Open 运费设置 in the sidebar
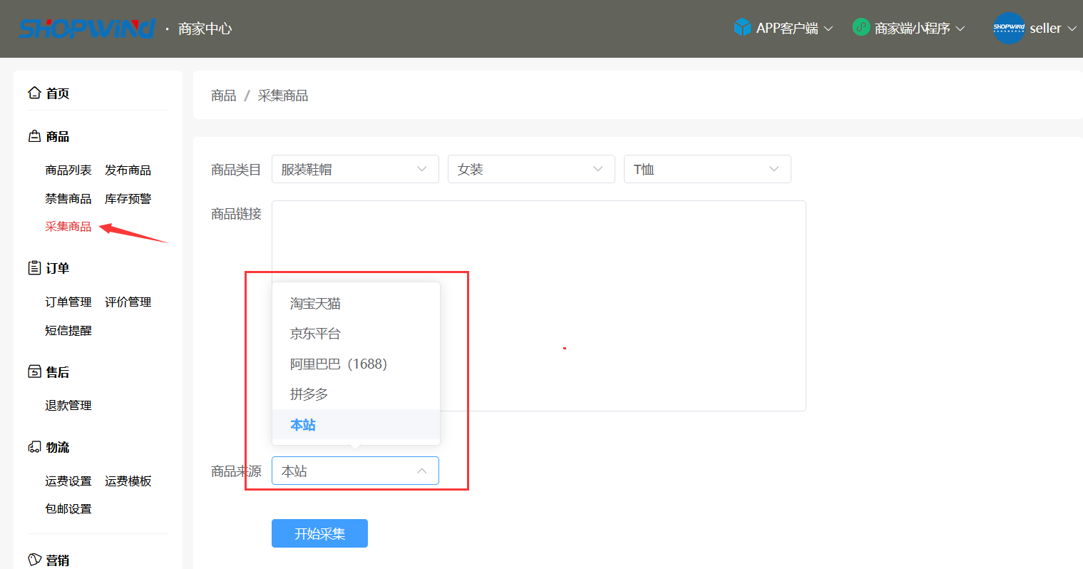1083x569 pixels. 68,481
